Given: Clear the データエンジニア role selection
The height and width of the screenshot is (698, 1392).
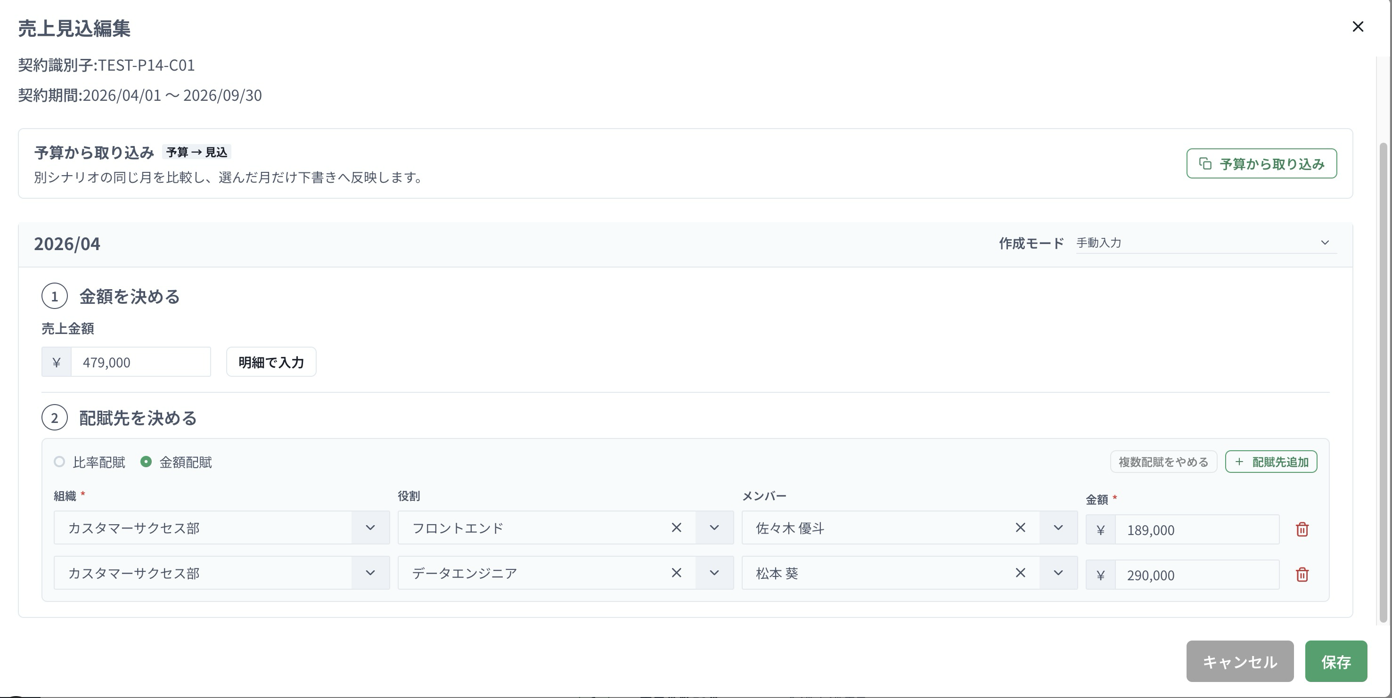Looking at the screenshot, I should coord(676,573).
